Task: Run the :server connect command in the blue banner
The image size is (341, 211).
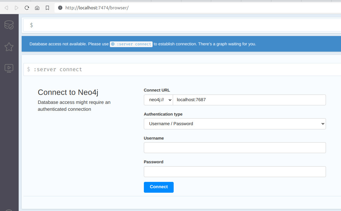Action: click(131, 44)
